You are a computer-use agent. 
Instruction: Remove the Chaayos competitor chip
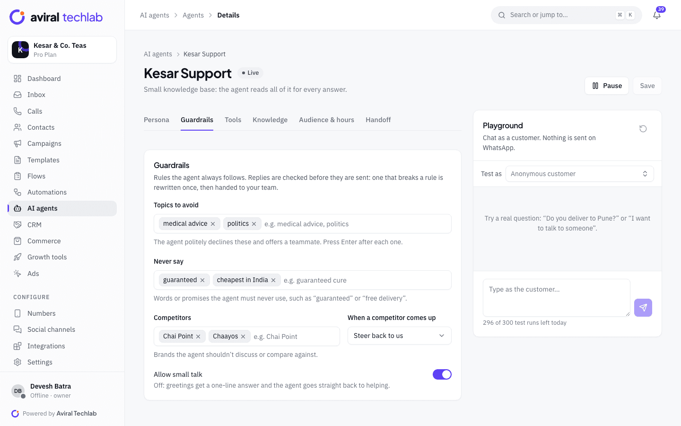[x=243, y=337]
